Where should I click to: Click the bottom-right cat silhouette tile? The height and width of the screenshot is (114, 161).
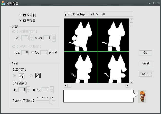pyautogui.click(x=113, y=68)
